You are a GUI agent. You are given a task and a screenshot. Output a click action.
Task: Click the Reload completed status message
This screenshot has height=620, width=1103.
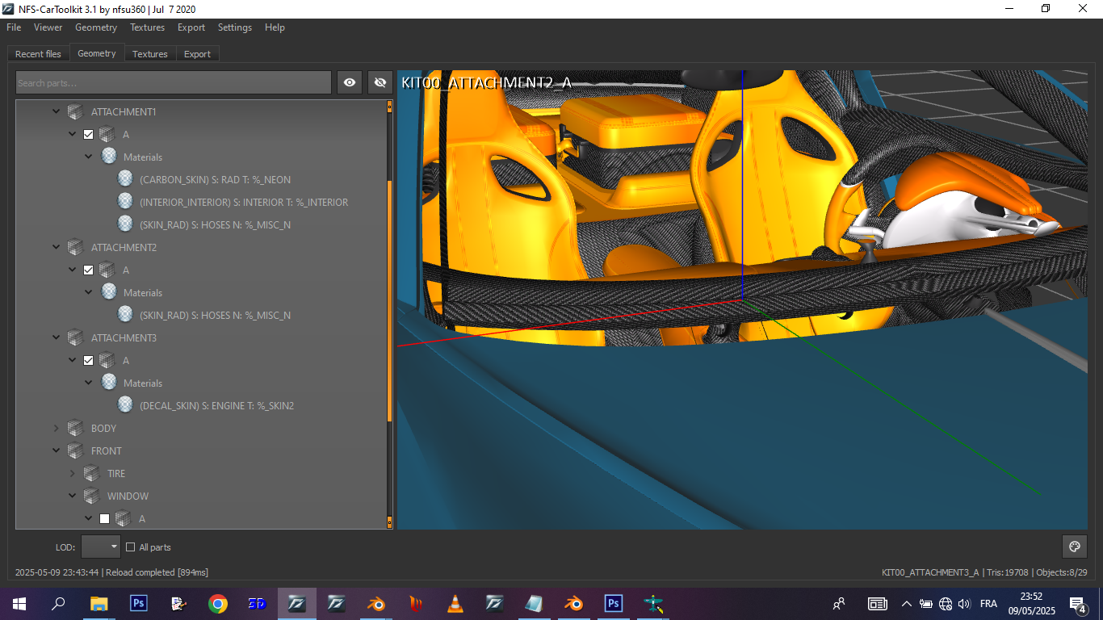(x=155, y=572)
